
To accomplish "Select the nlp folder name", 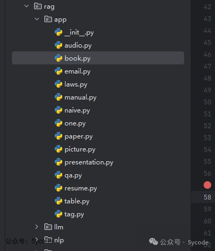I will 59,240.
